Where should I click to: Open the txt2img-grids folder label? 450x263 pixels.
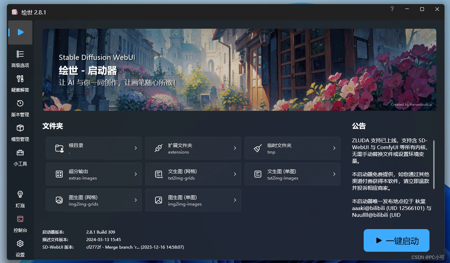click(182, 178)
